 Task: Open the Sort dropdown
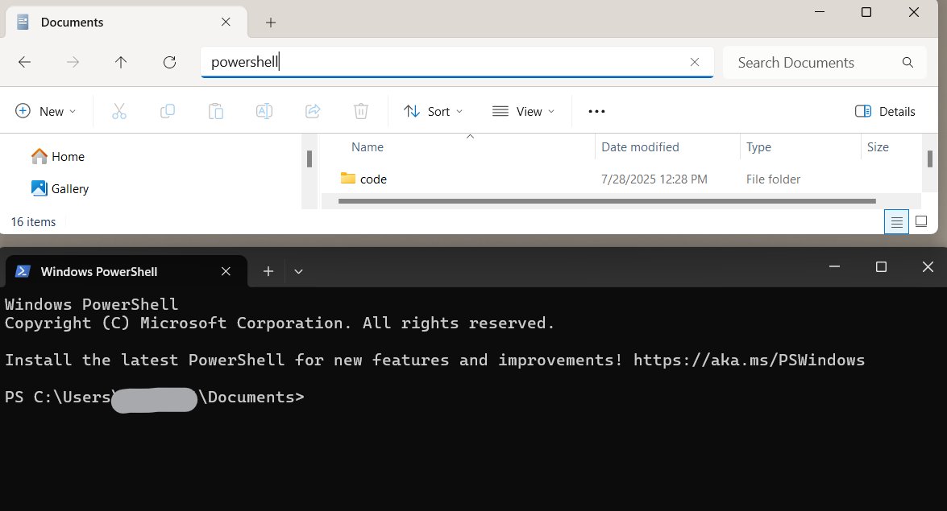(433, 111)
